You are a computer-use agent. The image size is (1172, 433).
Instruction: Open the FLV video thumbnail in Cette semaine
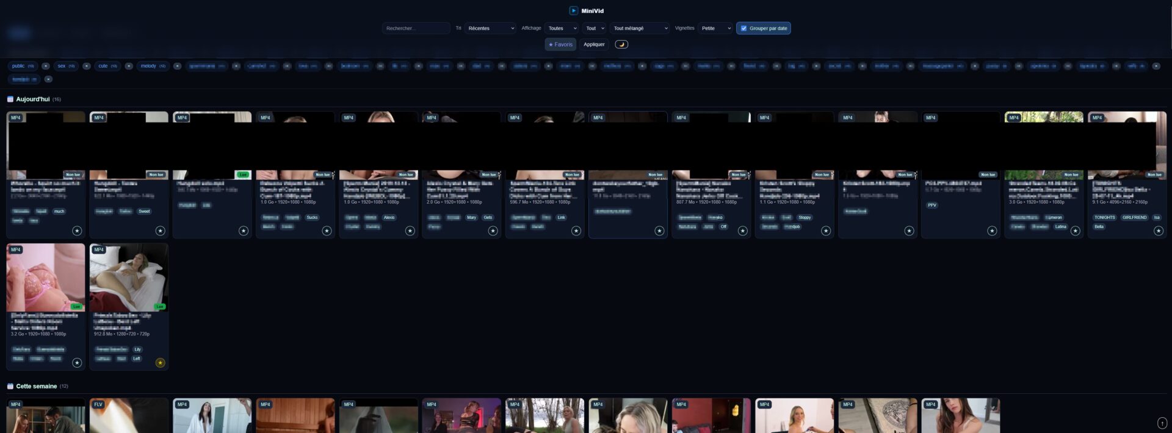[129, 416]
